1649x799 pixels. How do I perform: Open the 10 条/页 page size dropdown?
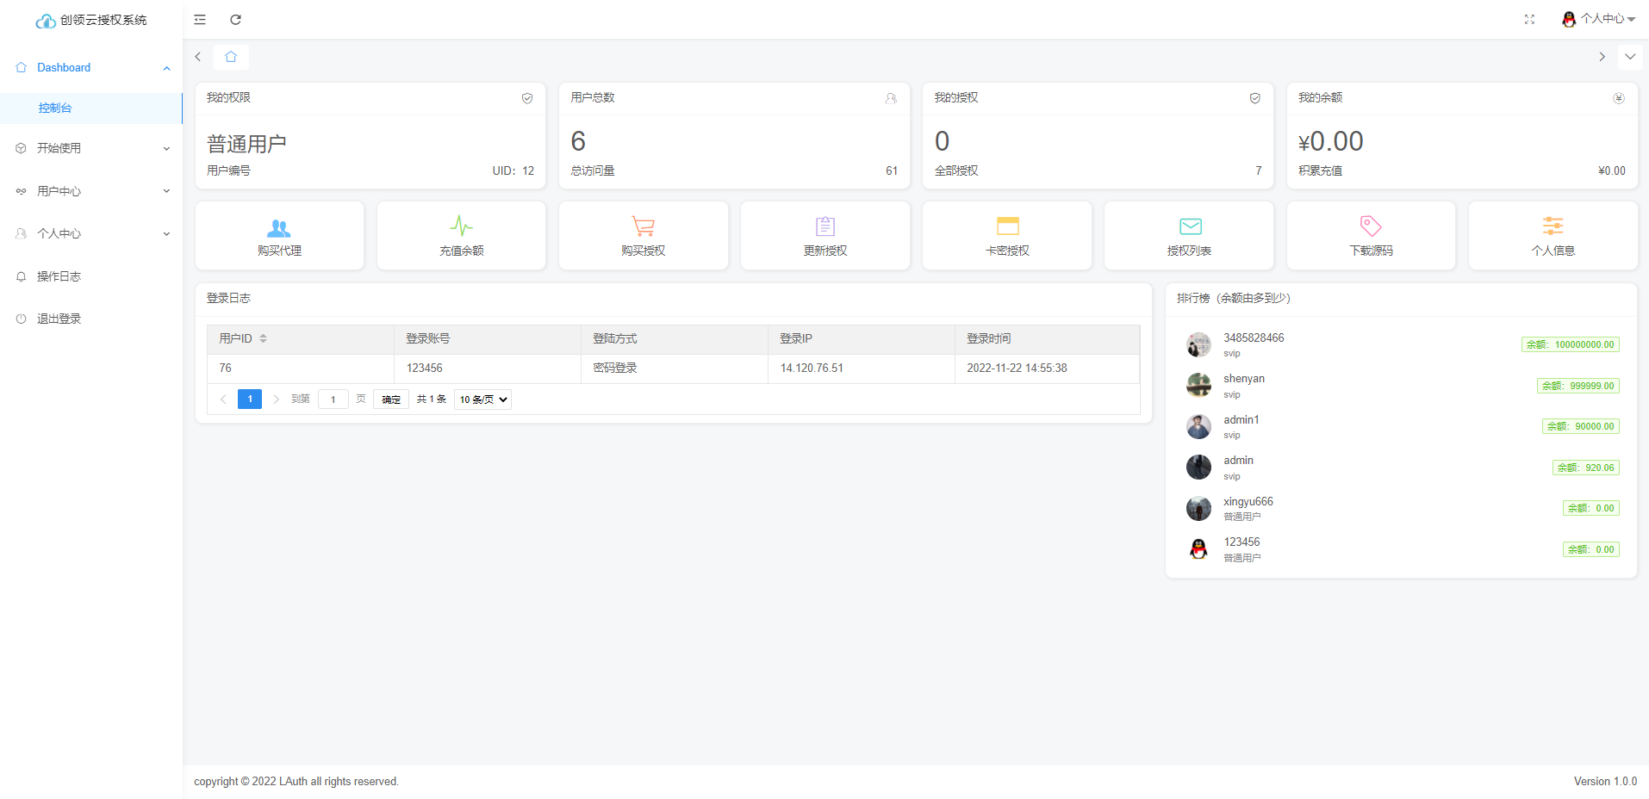coord(482,399)
